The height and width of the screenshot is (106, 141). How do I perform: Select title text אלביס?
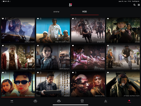(x=102, y=69)
